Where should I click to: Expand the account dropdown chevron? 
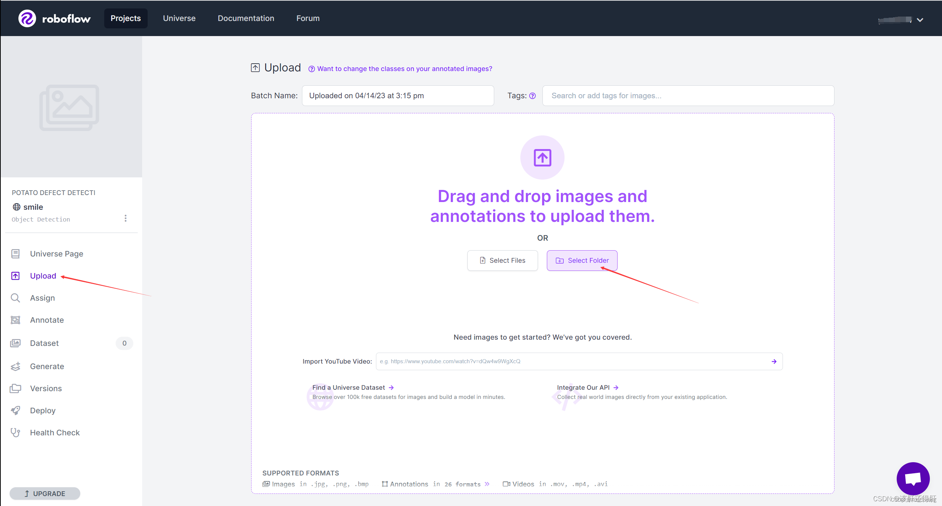coord(920,20)
